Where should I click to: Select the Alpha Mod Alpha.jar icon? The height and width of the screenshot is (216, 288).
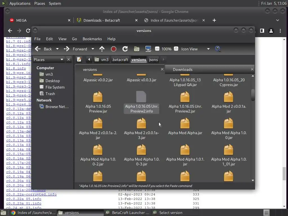pyautogui.click(x=185, y=123)
